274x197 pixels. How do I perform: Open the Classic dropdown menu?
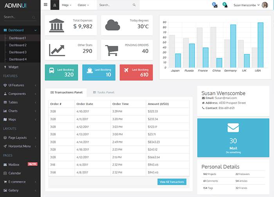(83, 5)
